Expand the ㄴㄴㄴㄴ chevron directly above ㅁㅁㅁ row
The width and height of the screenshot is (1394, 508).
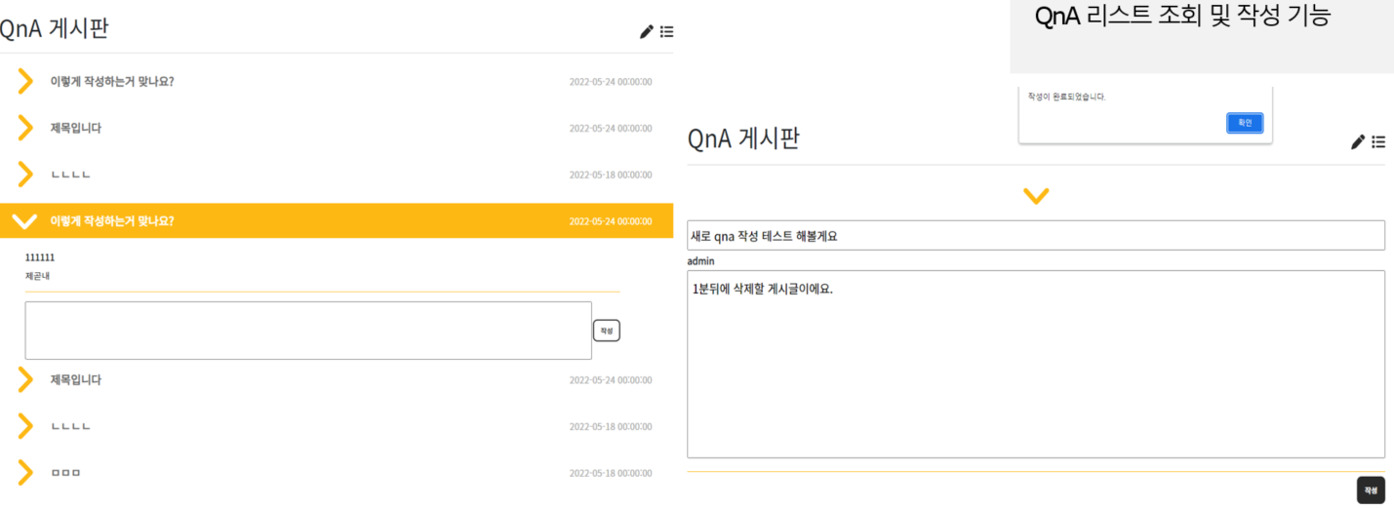click(25, 426)
